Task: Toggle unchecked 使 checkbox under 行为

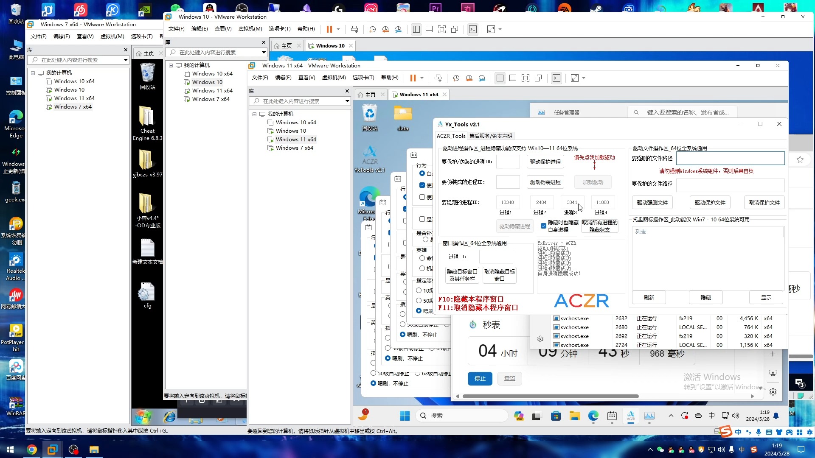Action: 422,197
